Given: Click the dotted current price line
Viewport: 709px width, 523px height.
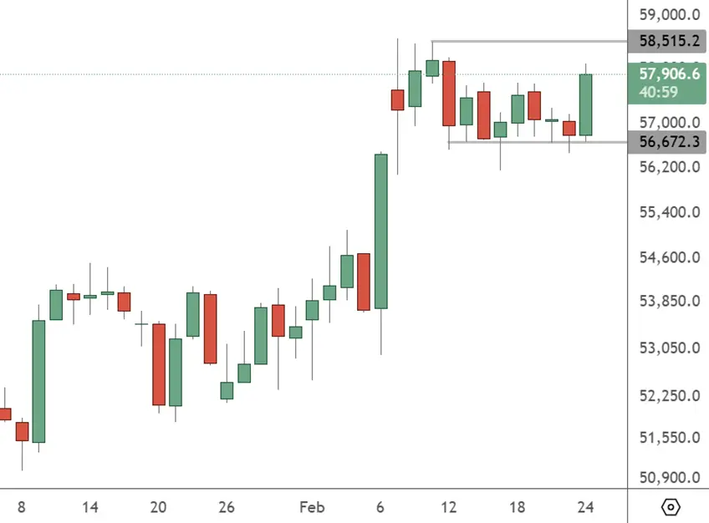Looking at the screenshot, I should (251, 74).
